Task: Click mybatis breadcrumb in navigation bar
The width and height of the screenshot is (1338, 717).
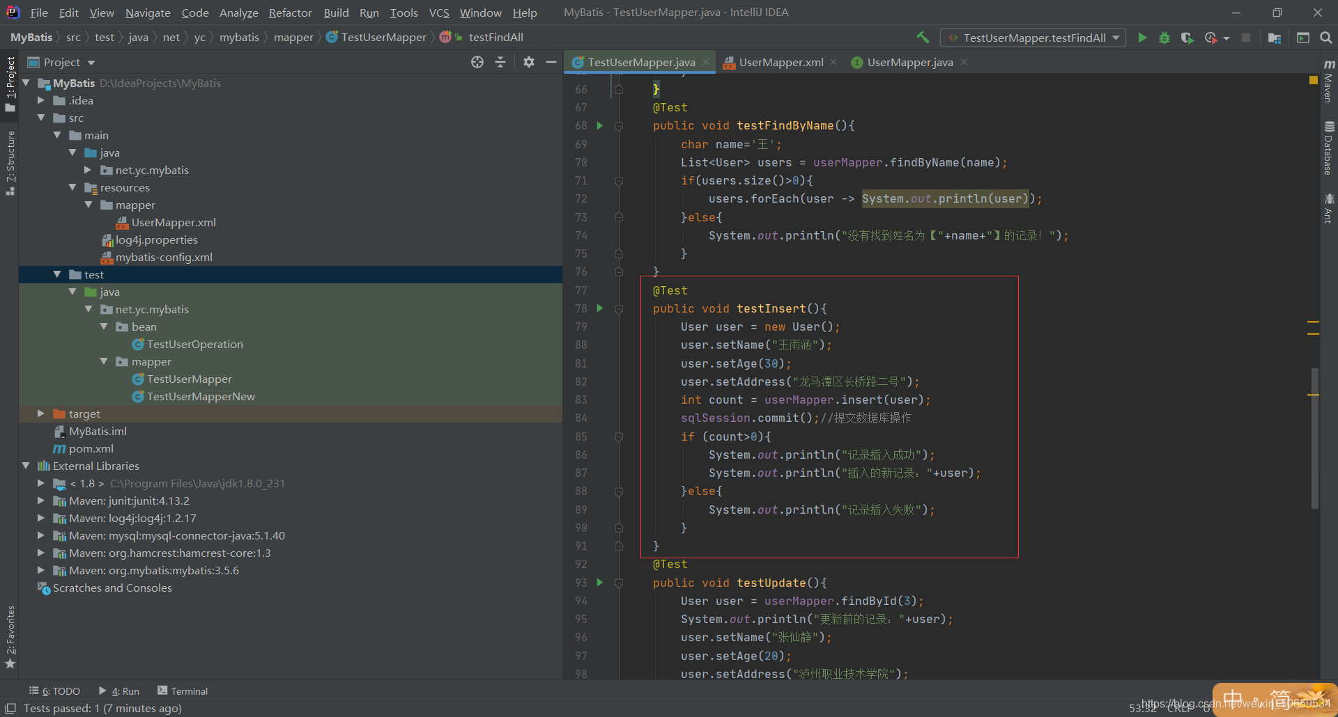Action: pos(239,37)
